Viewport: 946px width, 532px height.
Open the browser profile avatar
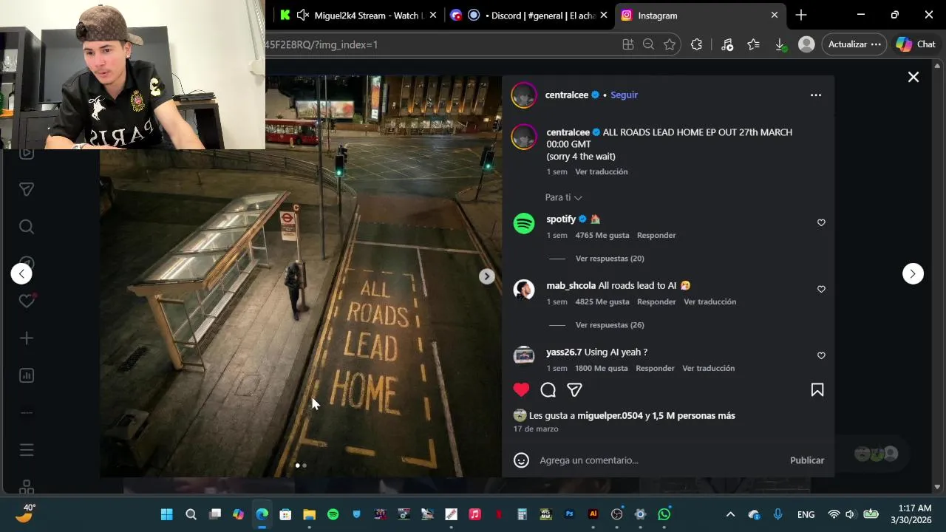[x=807, y=44]
